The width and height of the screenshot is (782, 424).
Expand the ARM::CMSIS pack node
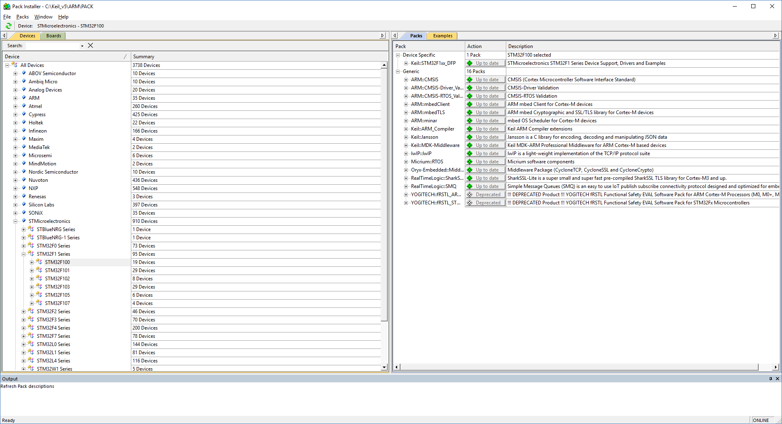[406, 80]
